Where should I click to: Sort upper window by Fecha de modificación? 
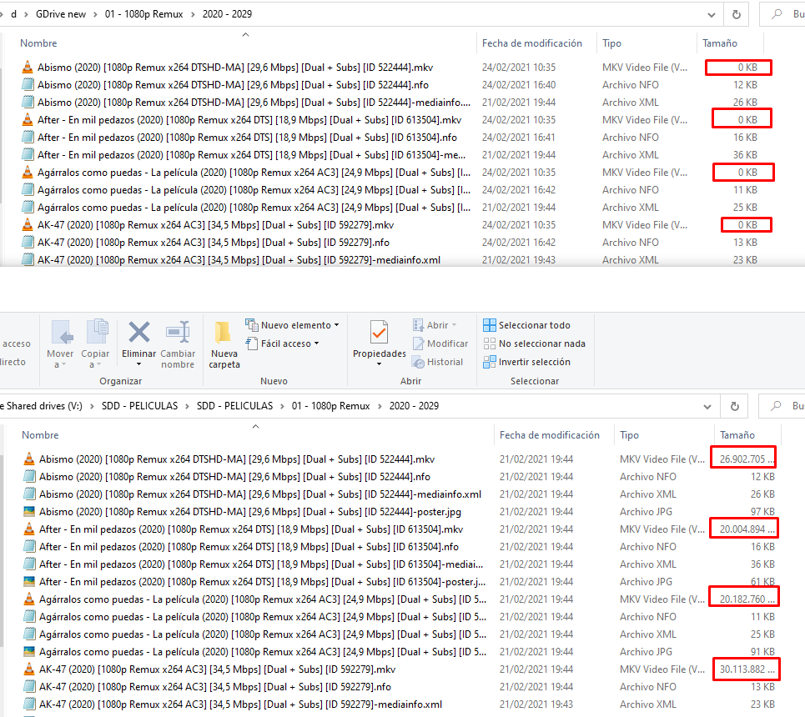532,43
